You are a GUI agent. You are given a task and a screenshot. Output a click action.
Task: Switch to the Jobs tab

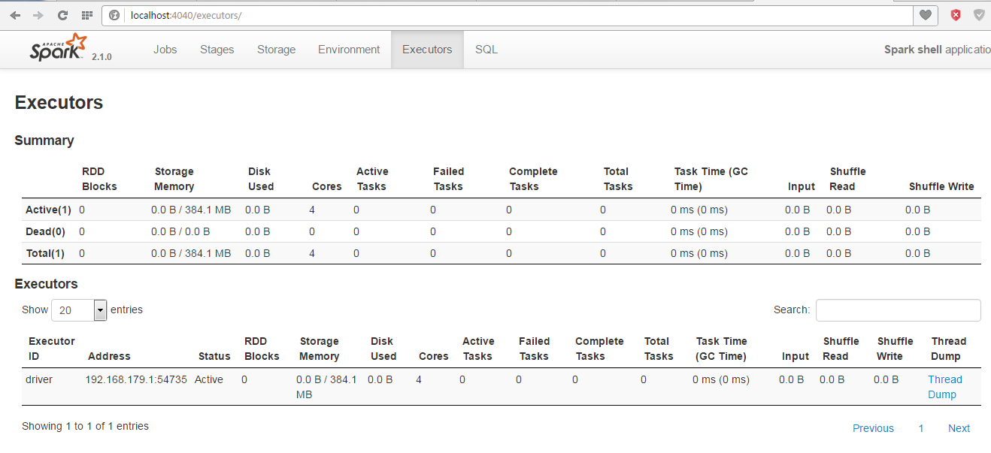165,50
